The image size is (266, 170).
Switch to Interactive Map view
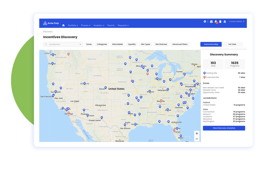click(211, 44)
